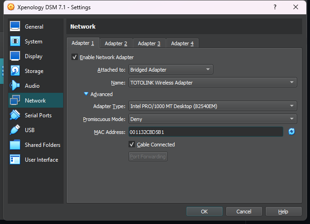Select the Storage category label
The width and height of the screenshot is (310, 224).
point(34,71)
